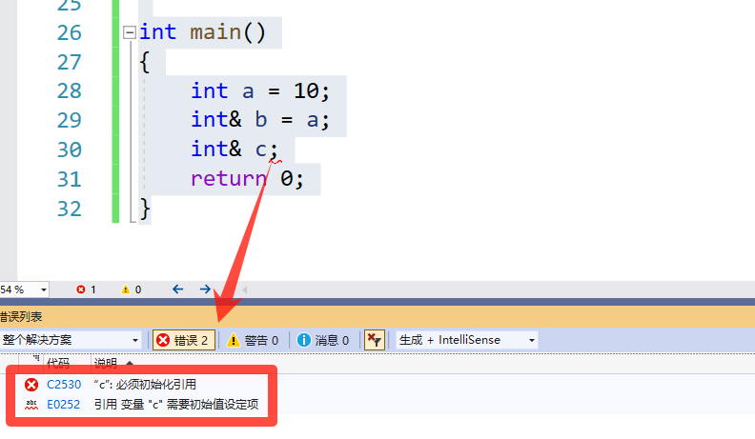Screen dimensions: 755x439
Task: Select the red error icon for C2530
Action: click(x=31, y=385)
